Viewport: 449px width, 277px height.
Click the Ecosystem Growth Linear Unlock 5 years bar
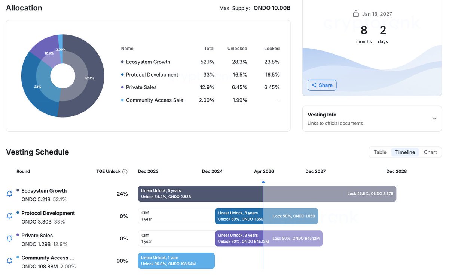coord(201,194)
